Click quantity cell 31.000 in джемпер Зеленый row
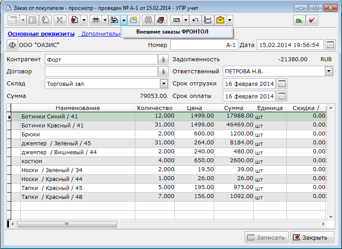The image size is (342, 249). pos(155,143)
